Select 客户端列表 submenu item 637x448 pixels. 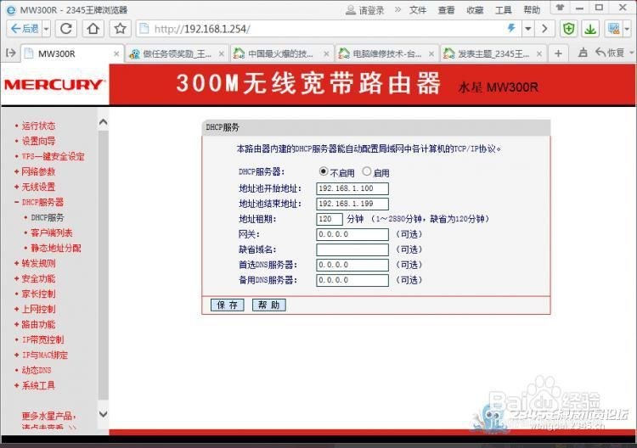coord(51,233)
